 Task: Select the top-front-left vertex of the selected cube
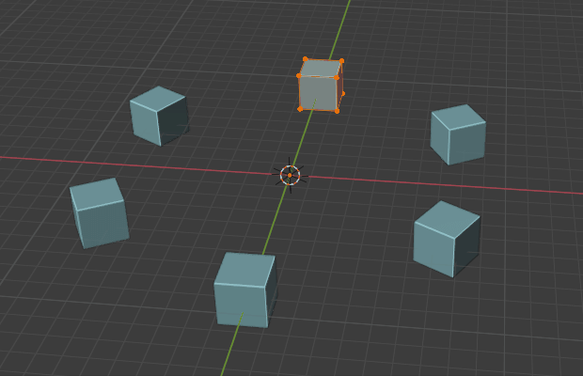[x=299, y=76]
